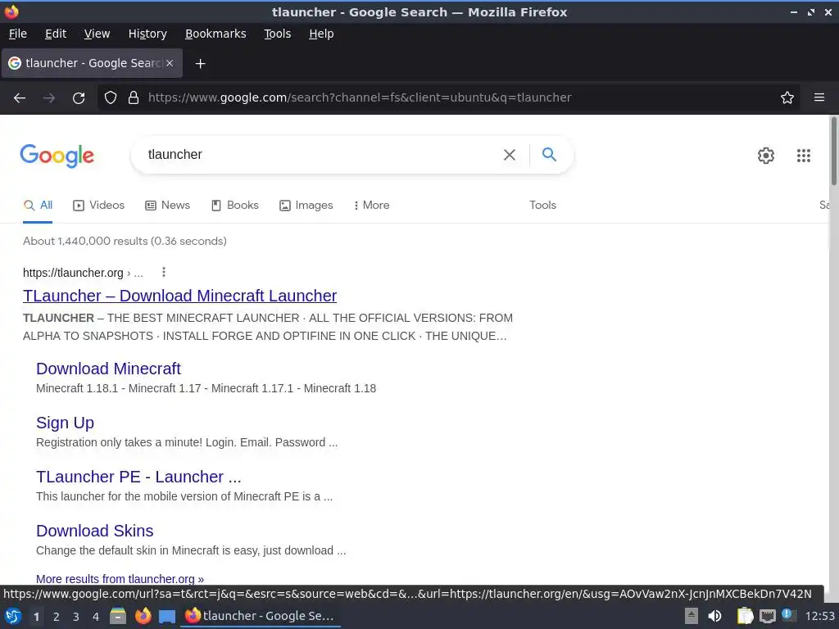This screenshot has width=839, height=629.
Task: Close the tlauncher Google Search tab
Action: pos(170,63)
